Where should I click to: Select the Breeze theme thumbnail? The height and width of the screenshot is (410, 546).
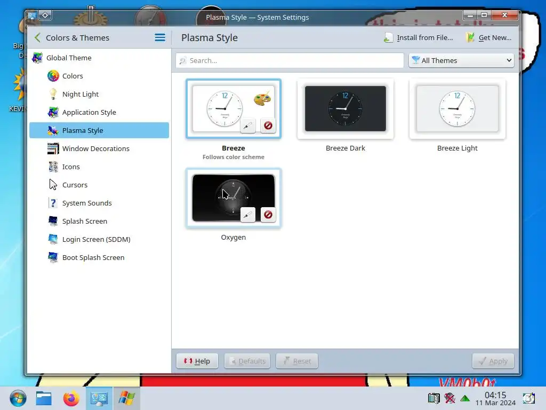pyautogui.click(x=234, y=109)
